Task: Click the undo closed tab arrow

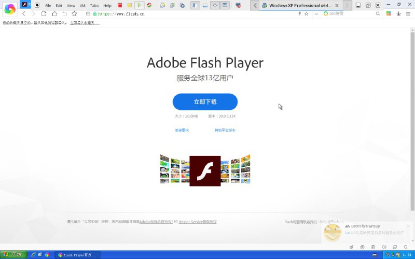Action: click(64, 14)
